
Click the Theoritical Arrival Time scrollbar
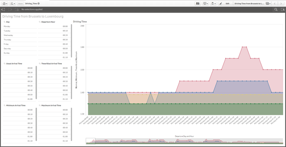[x=71, y=83]
